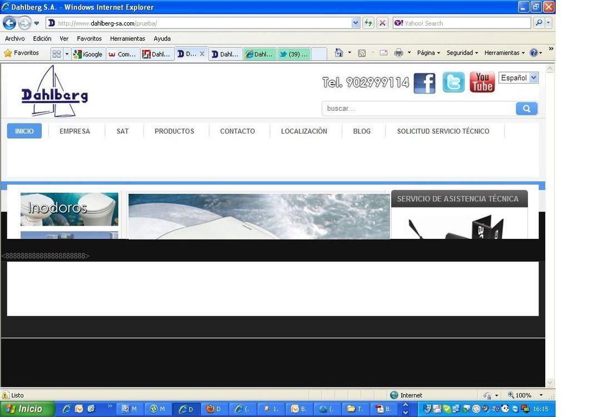The width and height of the screenshot is (612, 417).
Task: Open the Ayuda menu
Action: (162, 38)
